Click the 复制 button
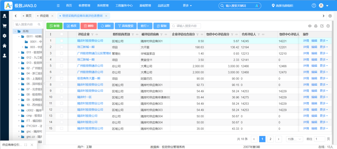 (162, 26)
